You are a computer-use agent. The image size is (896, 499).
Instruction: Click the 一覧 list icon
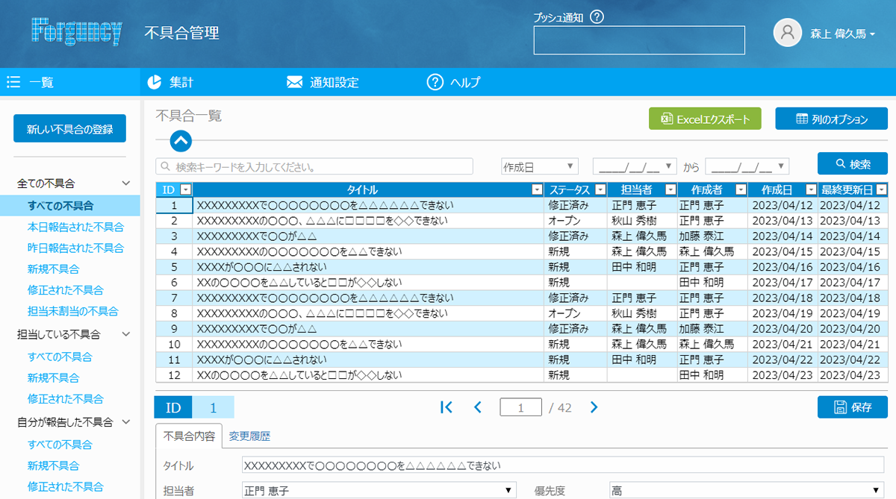13,82
